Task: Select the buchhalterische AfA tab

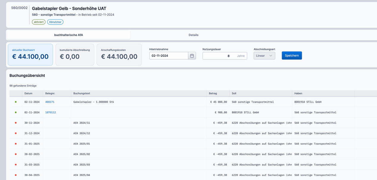Action: pos(69,35)
